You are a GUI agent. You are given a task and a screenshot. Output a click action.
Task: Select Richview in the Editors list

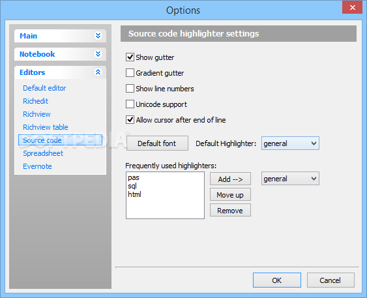click(37, 114)
